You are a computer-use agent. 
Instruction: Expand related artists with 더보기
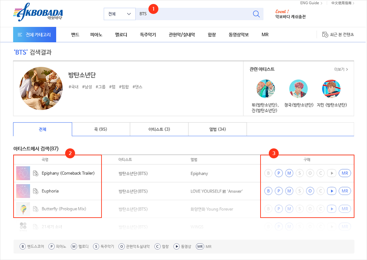341,70
